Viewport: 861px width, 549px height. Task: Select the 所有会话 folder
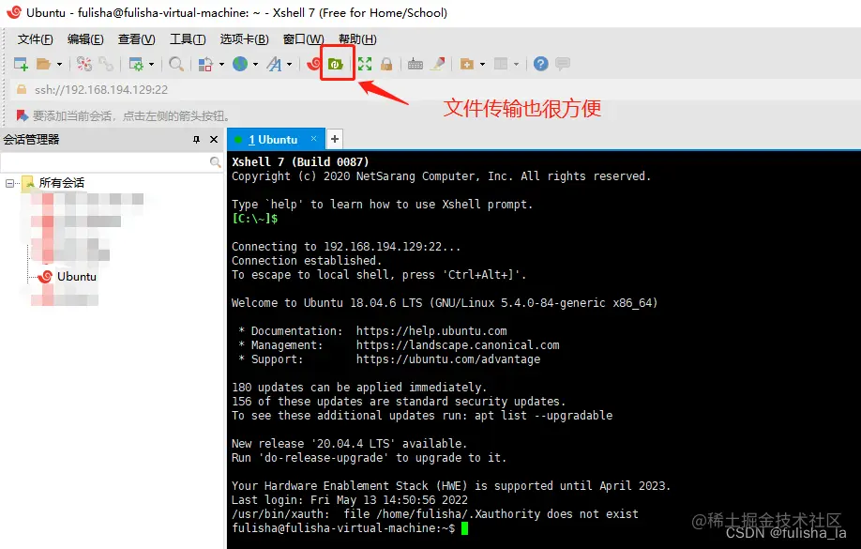click(62, 183)
